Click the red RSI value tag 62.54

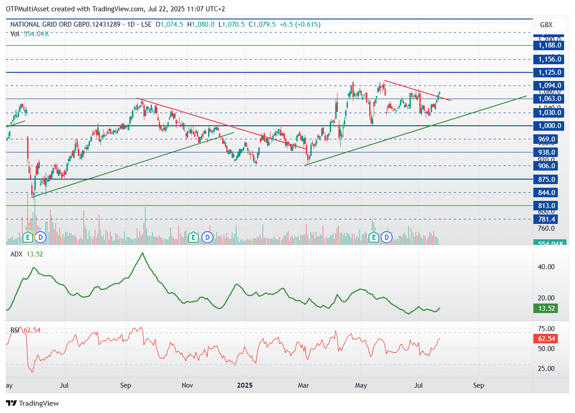pos(546,339)
